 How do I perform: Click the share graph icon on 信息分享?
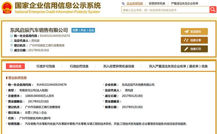coord(186,40)
